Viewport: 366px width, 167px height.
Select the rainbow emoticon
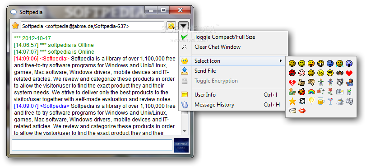[x=311, y=92]
